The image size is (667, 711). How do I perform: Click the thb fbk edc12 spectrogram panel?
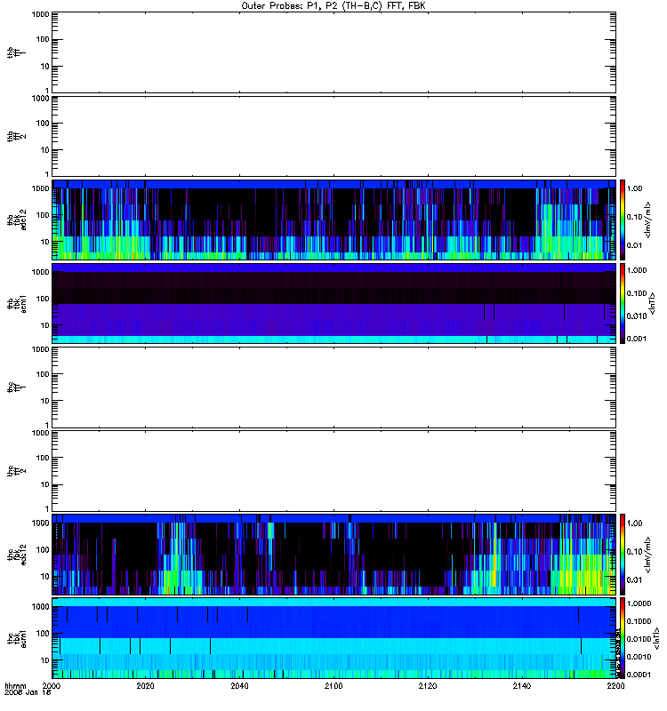pyautogui.click(x=334, y=220)
